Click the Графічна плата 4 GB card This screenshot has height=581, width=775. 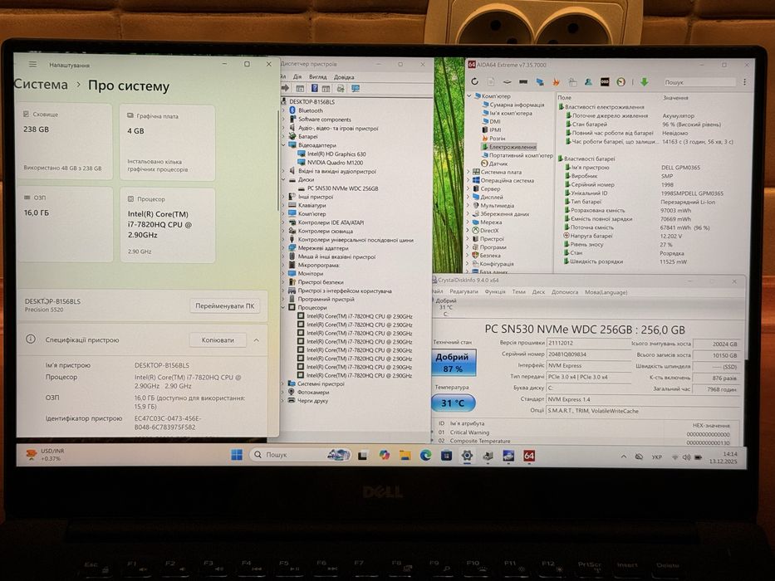click(167, 143)
